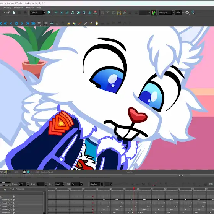Viewport: 214px width, 214px height.
Task: Open the Animation menu
Action: point(18,8)
